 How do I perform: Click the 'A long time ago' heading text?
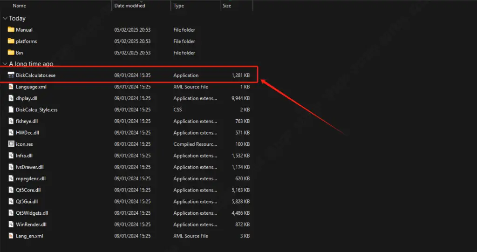31,64
